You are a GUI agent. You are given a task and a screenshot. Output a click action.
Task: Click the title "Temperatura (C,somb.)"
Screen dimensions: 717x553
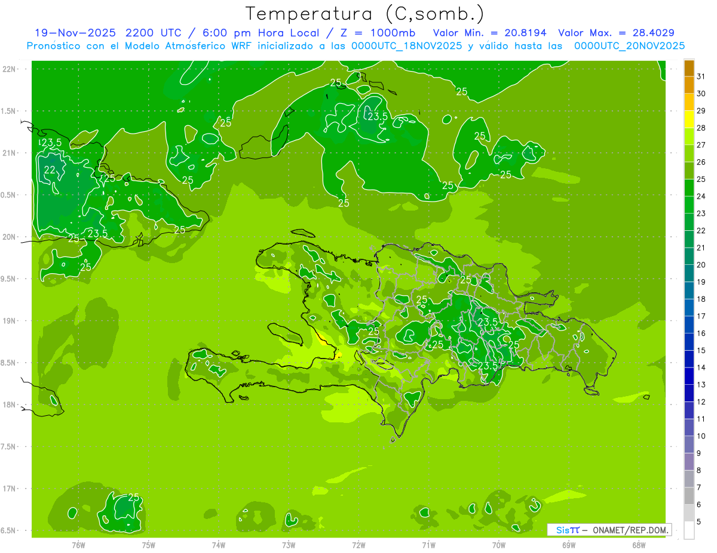[x=364, y=13]
